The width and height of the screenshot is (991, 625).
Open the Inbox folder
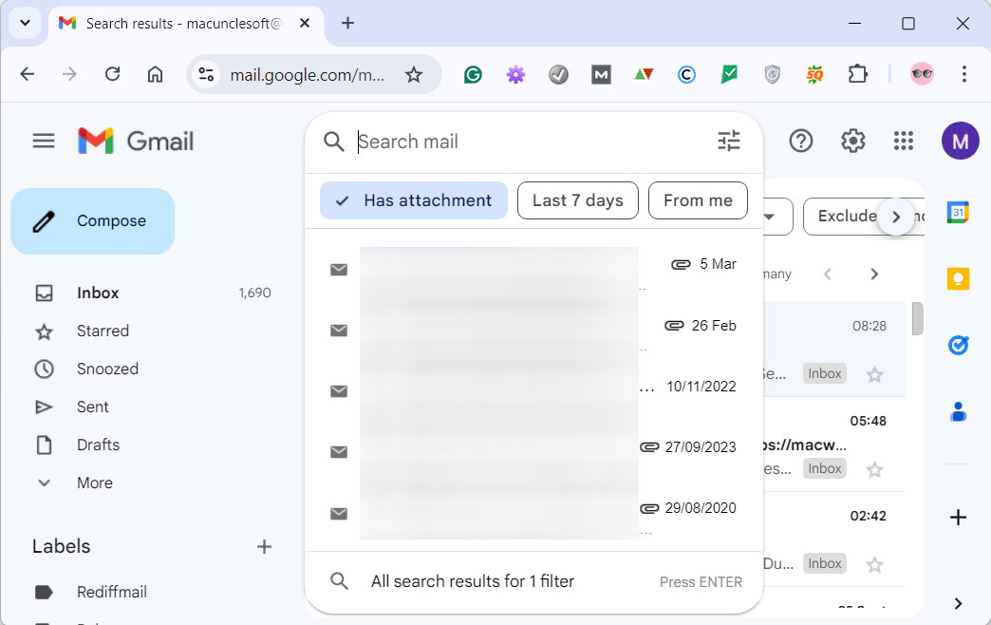pos(98,293)
